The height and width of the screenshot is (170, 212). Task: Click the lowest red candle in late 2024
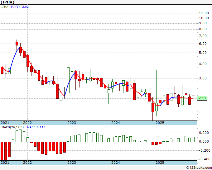pos(153,108)
